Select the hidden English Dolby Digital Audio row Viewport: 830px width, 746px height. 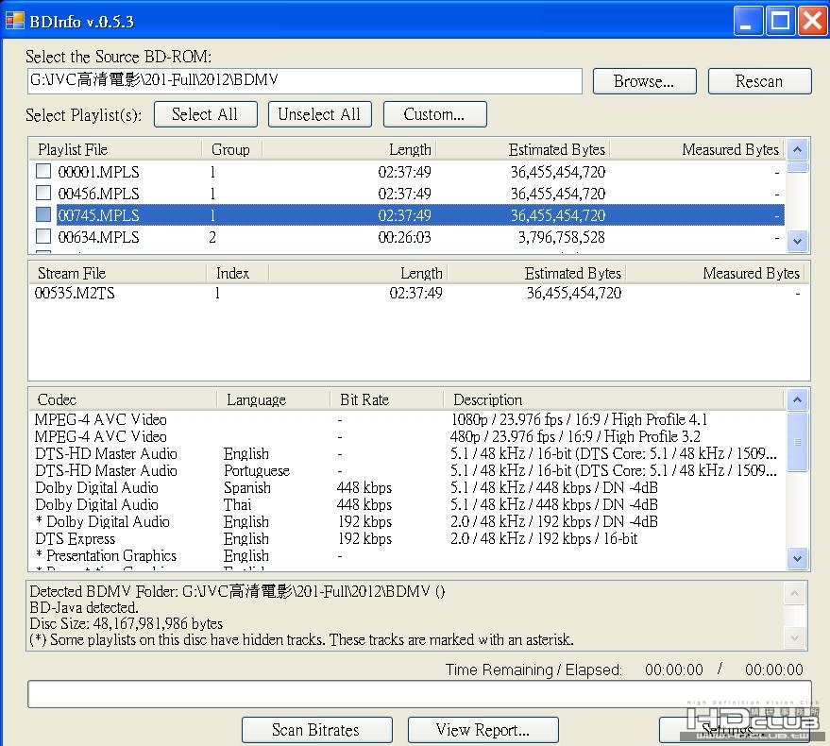(x=407, y=521)
